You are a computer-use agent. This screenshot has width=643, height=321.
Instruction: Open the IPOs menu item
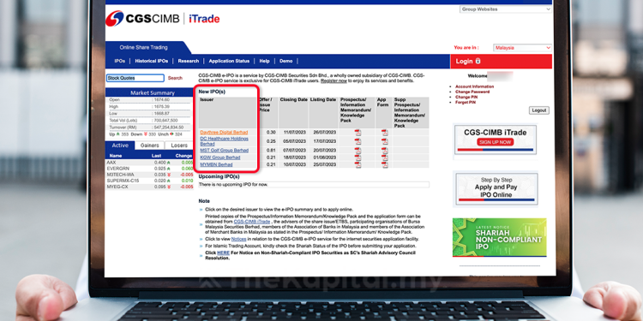pos(120,61)
